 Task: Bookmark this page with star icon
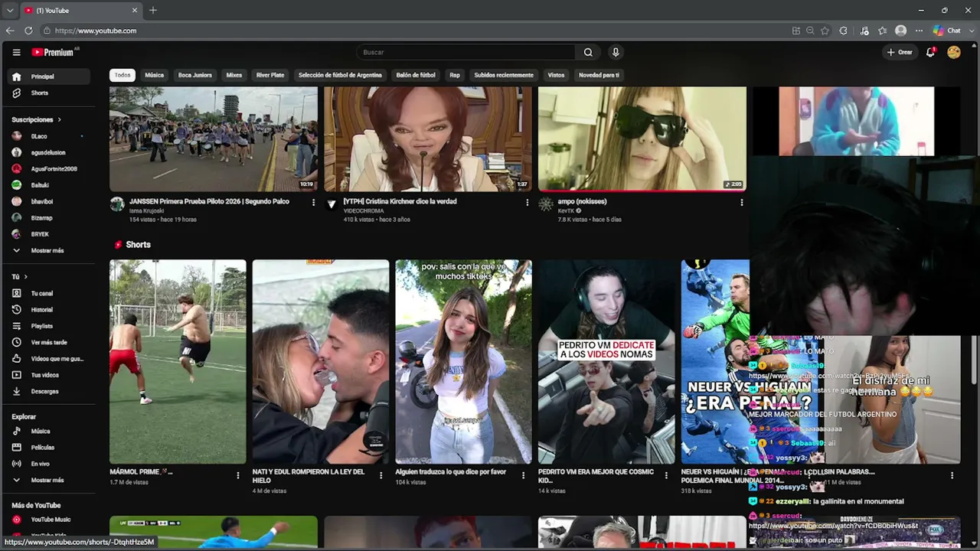(825, 31)
